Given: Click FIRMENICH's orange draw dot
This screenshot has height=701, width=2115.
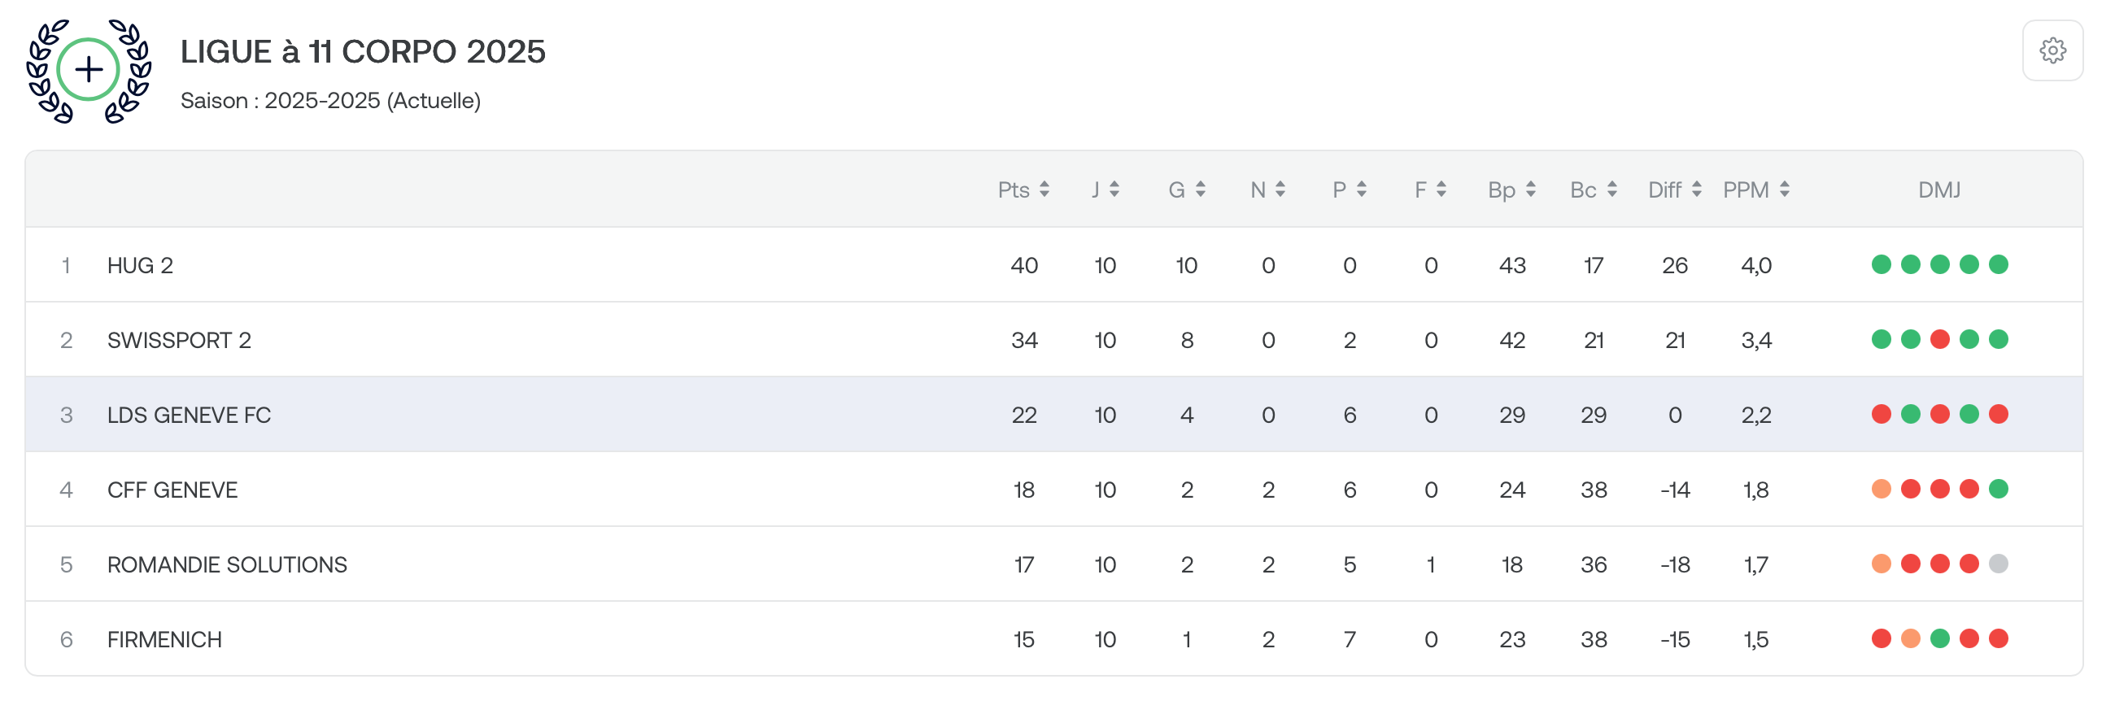Looking at the screenshot, I should click(1911, 638).
